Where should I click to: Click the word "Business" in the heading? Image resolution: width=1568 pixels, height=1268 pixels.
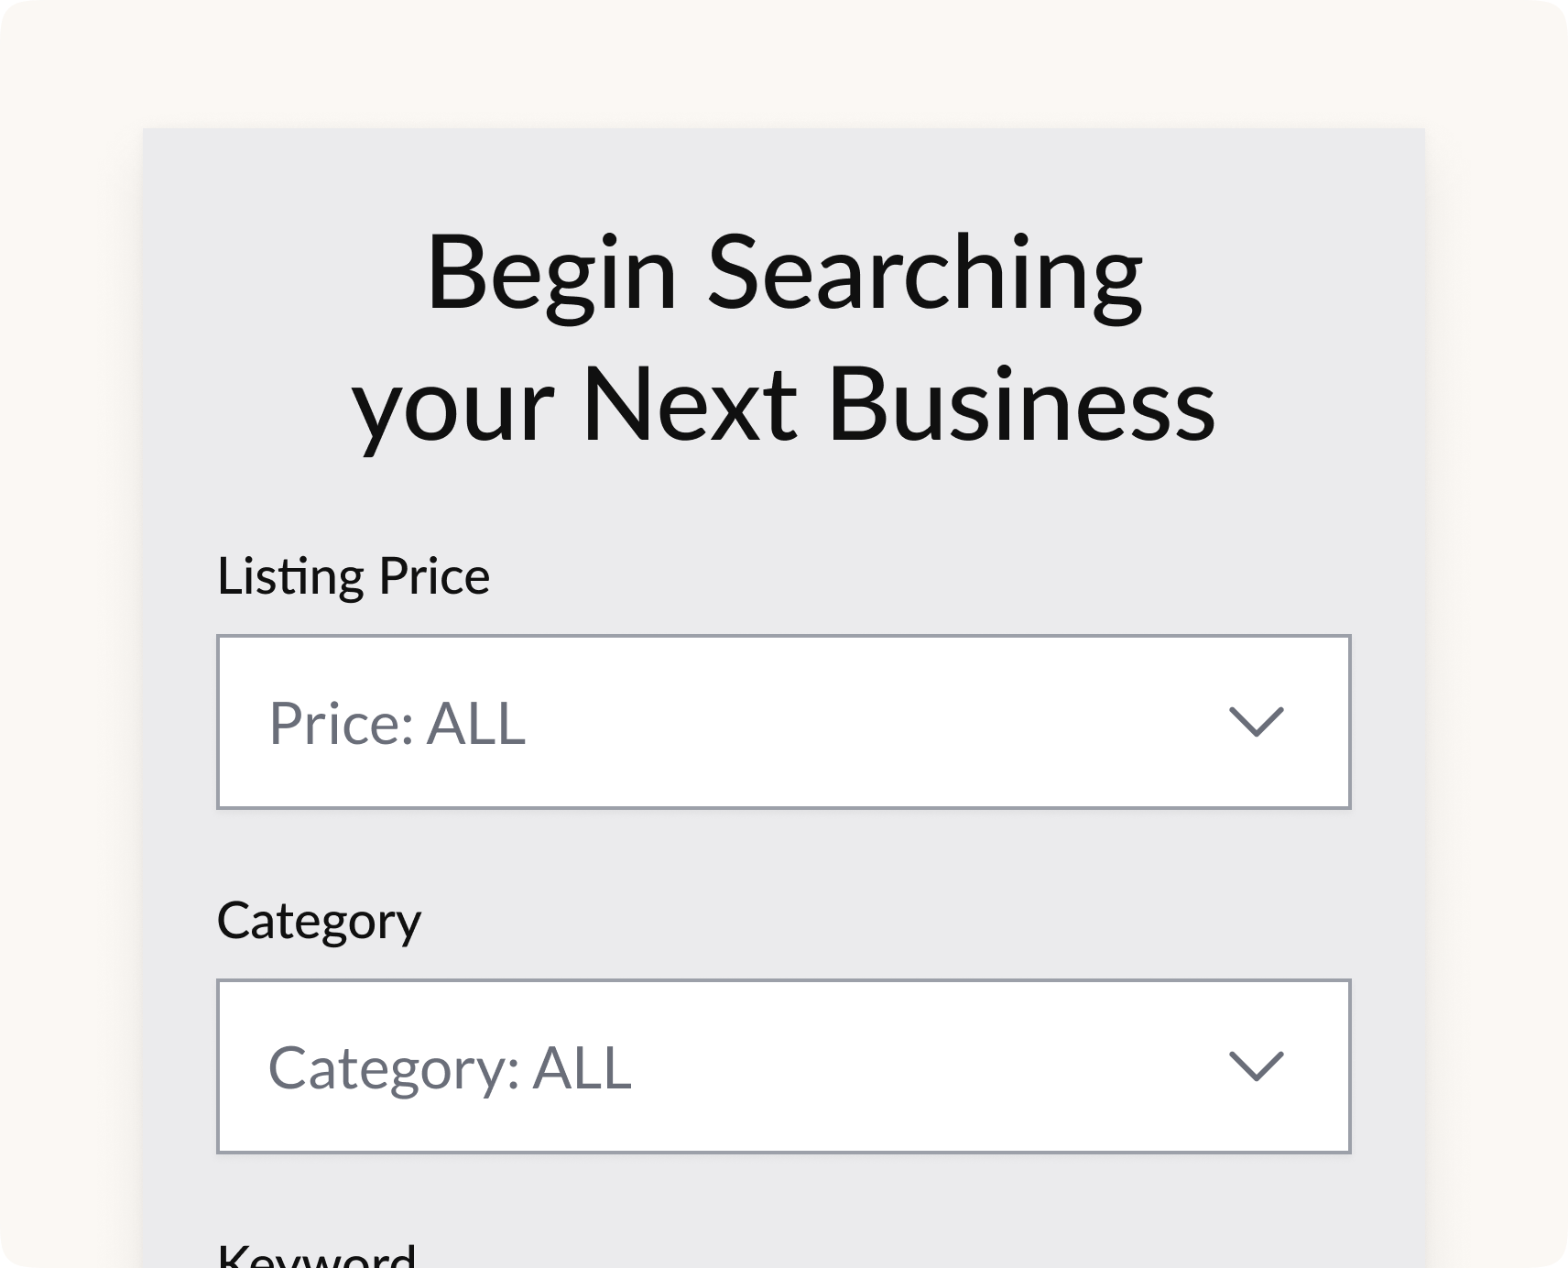pos(1021,405)
